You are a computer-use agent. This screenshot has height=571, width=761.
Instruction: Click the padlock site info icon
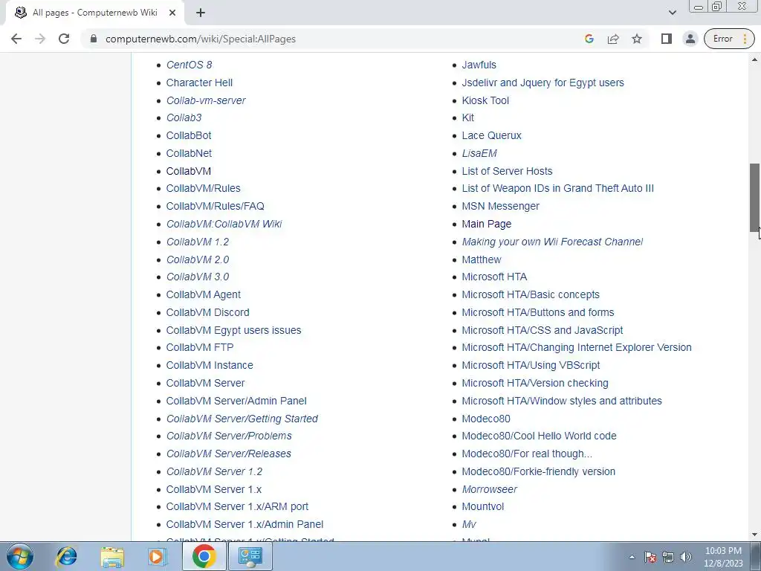[x=94, y=39]
